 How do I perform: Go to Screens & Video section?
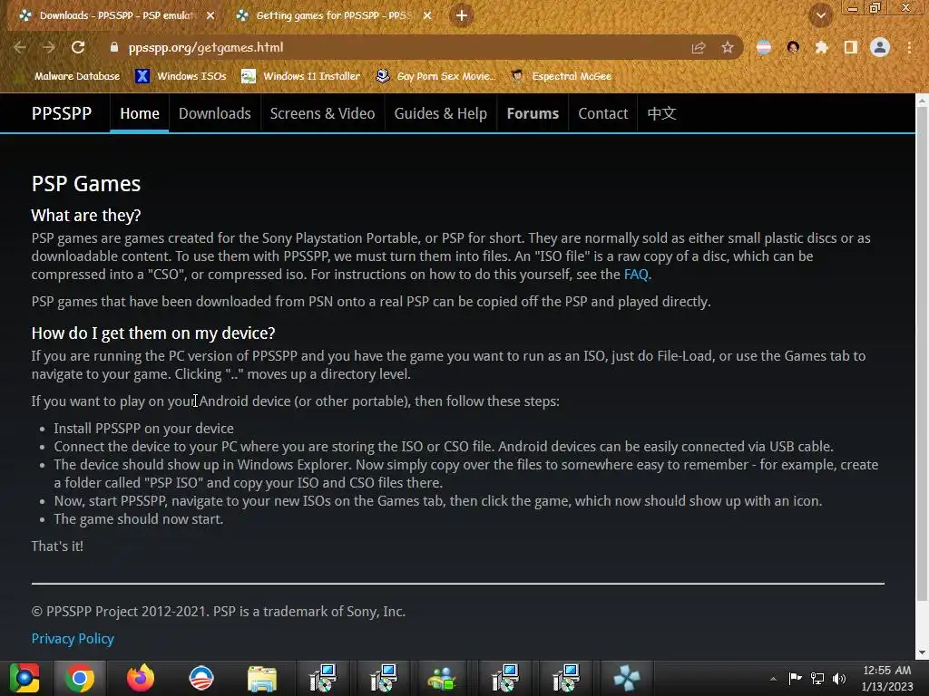(x=322, y=113)
